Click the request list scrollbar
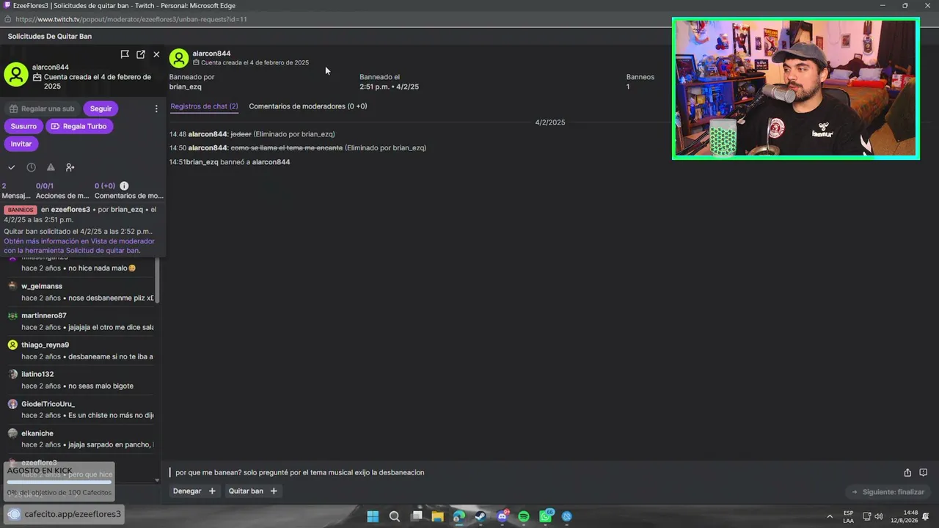The height and width of the screenshot is (528, 939). (x=157, y=280)
